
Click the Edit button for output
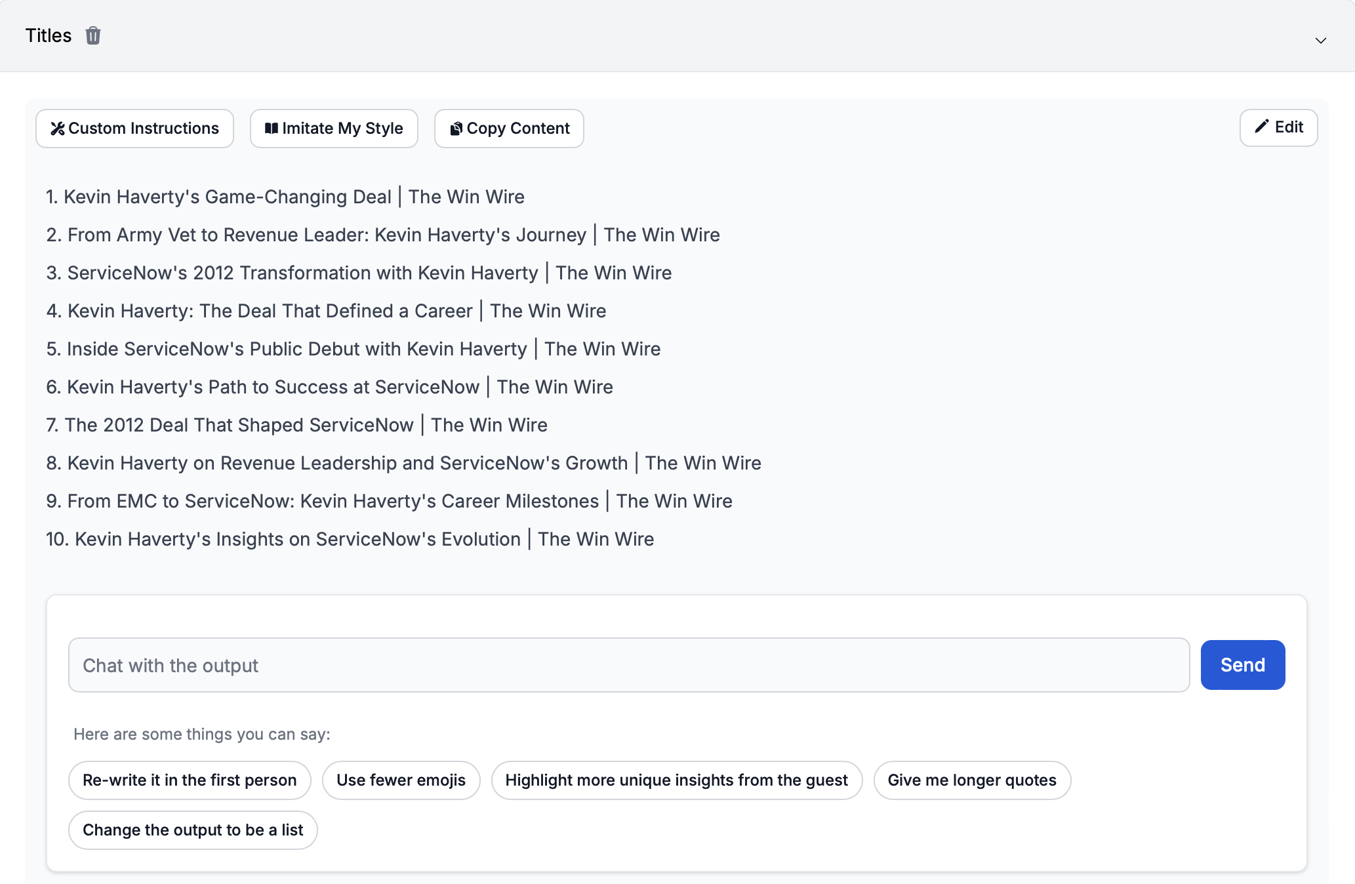click(x=1280, y=127)
